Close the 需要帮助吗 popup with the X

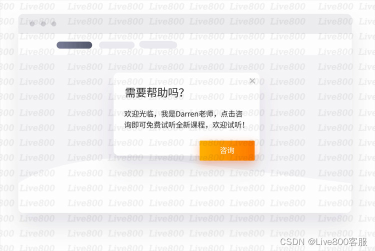pos(252,81)
